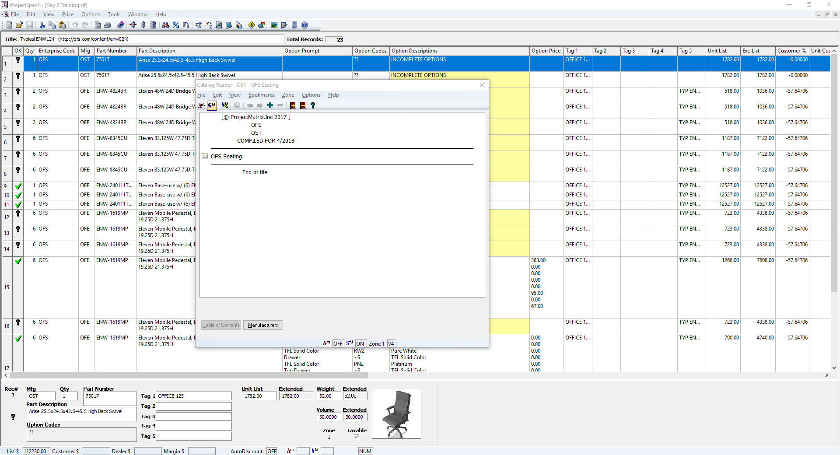Close the Catalog Reader dialog
This screenshot has height=455, width=840.
tap(482, 85)
